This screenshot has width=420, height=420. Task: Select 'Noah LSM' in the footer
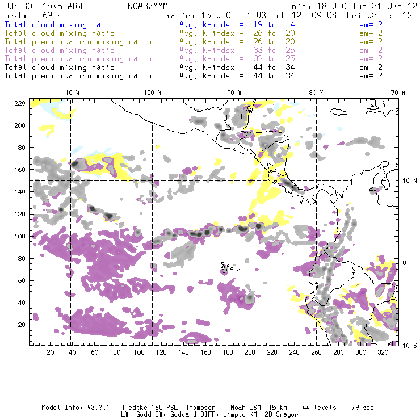[246, 408]
